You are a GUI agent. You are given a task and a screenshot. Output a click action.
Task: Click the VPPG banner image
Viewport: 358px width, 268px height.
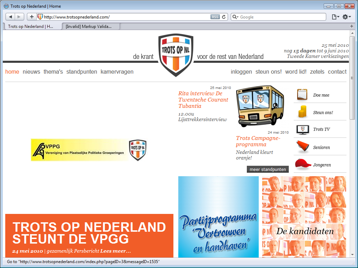(89, 150)
